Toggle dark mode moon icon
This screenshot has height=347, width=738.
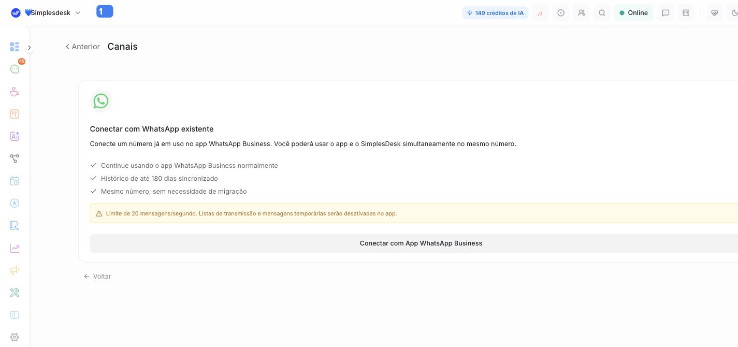click(x=733, y=13)
